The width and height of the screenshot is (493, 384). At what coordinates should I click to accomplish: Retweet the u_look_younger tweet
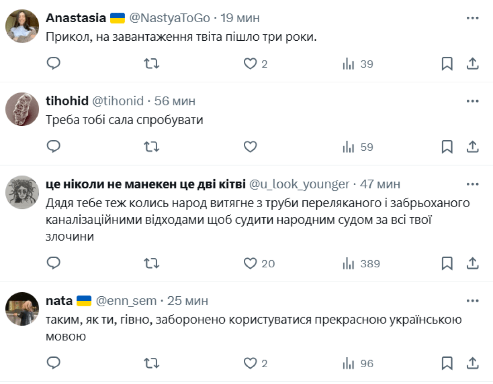click(152, 263)
